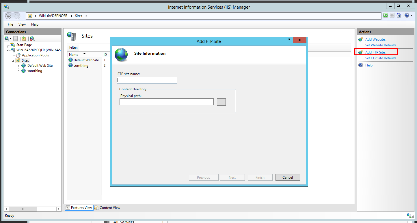Image resolution: width=417 pixels, height=223 pixels.
Task: Click Add Website link in Actions
Action: (376, 39)
